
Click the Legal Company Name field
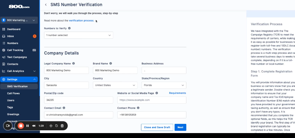click(x=66, y=70)
